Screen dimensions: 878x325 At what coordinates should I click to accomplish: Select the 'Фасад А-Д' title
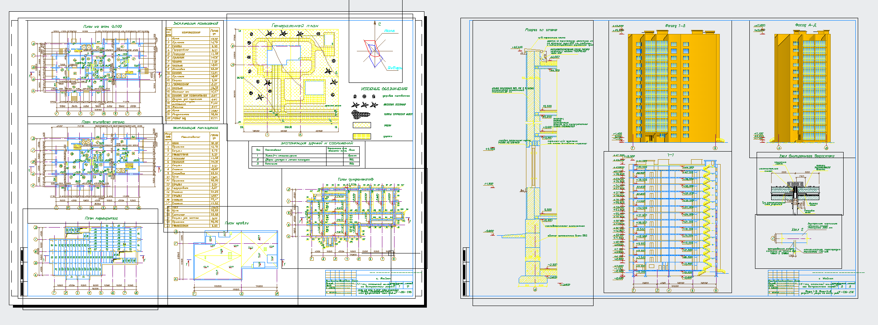(x=806, y=25)
